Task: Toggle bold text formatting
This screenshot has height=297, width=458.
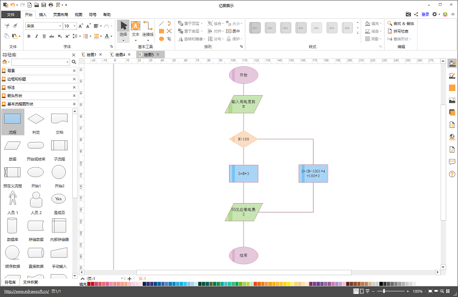Action: point(28,36)
